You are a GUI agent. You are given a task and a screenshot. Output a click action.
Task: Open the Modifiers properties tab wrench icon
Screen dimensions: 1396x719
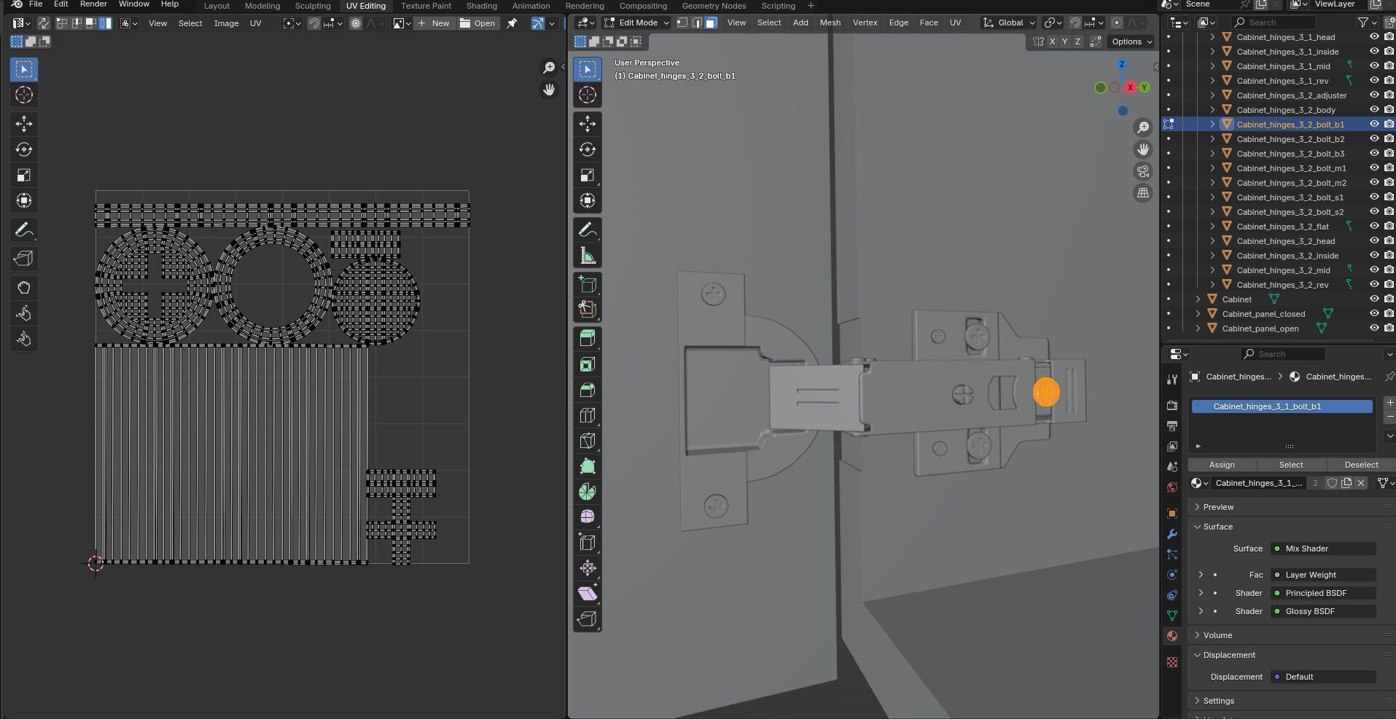1172,534
